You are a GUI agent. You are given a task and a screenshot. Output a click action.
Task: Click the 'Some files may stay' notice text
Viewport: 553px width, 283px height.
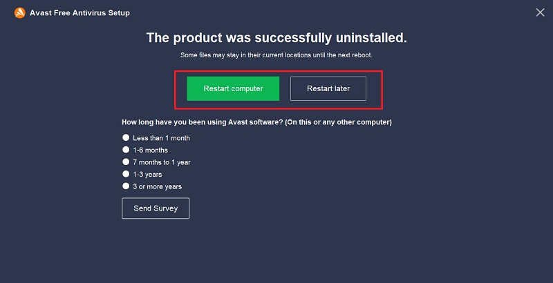pos(276,55)
